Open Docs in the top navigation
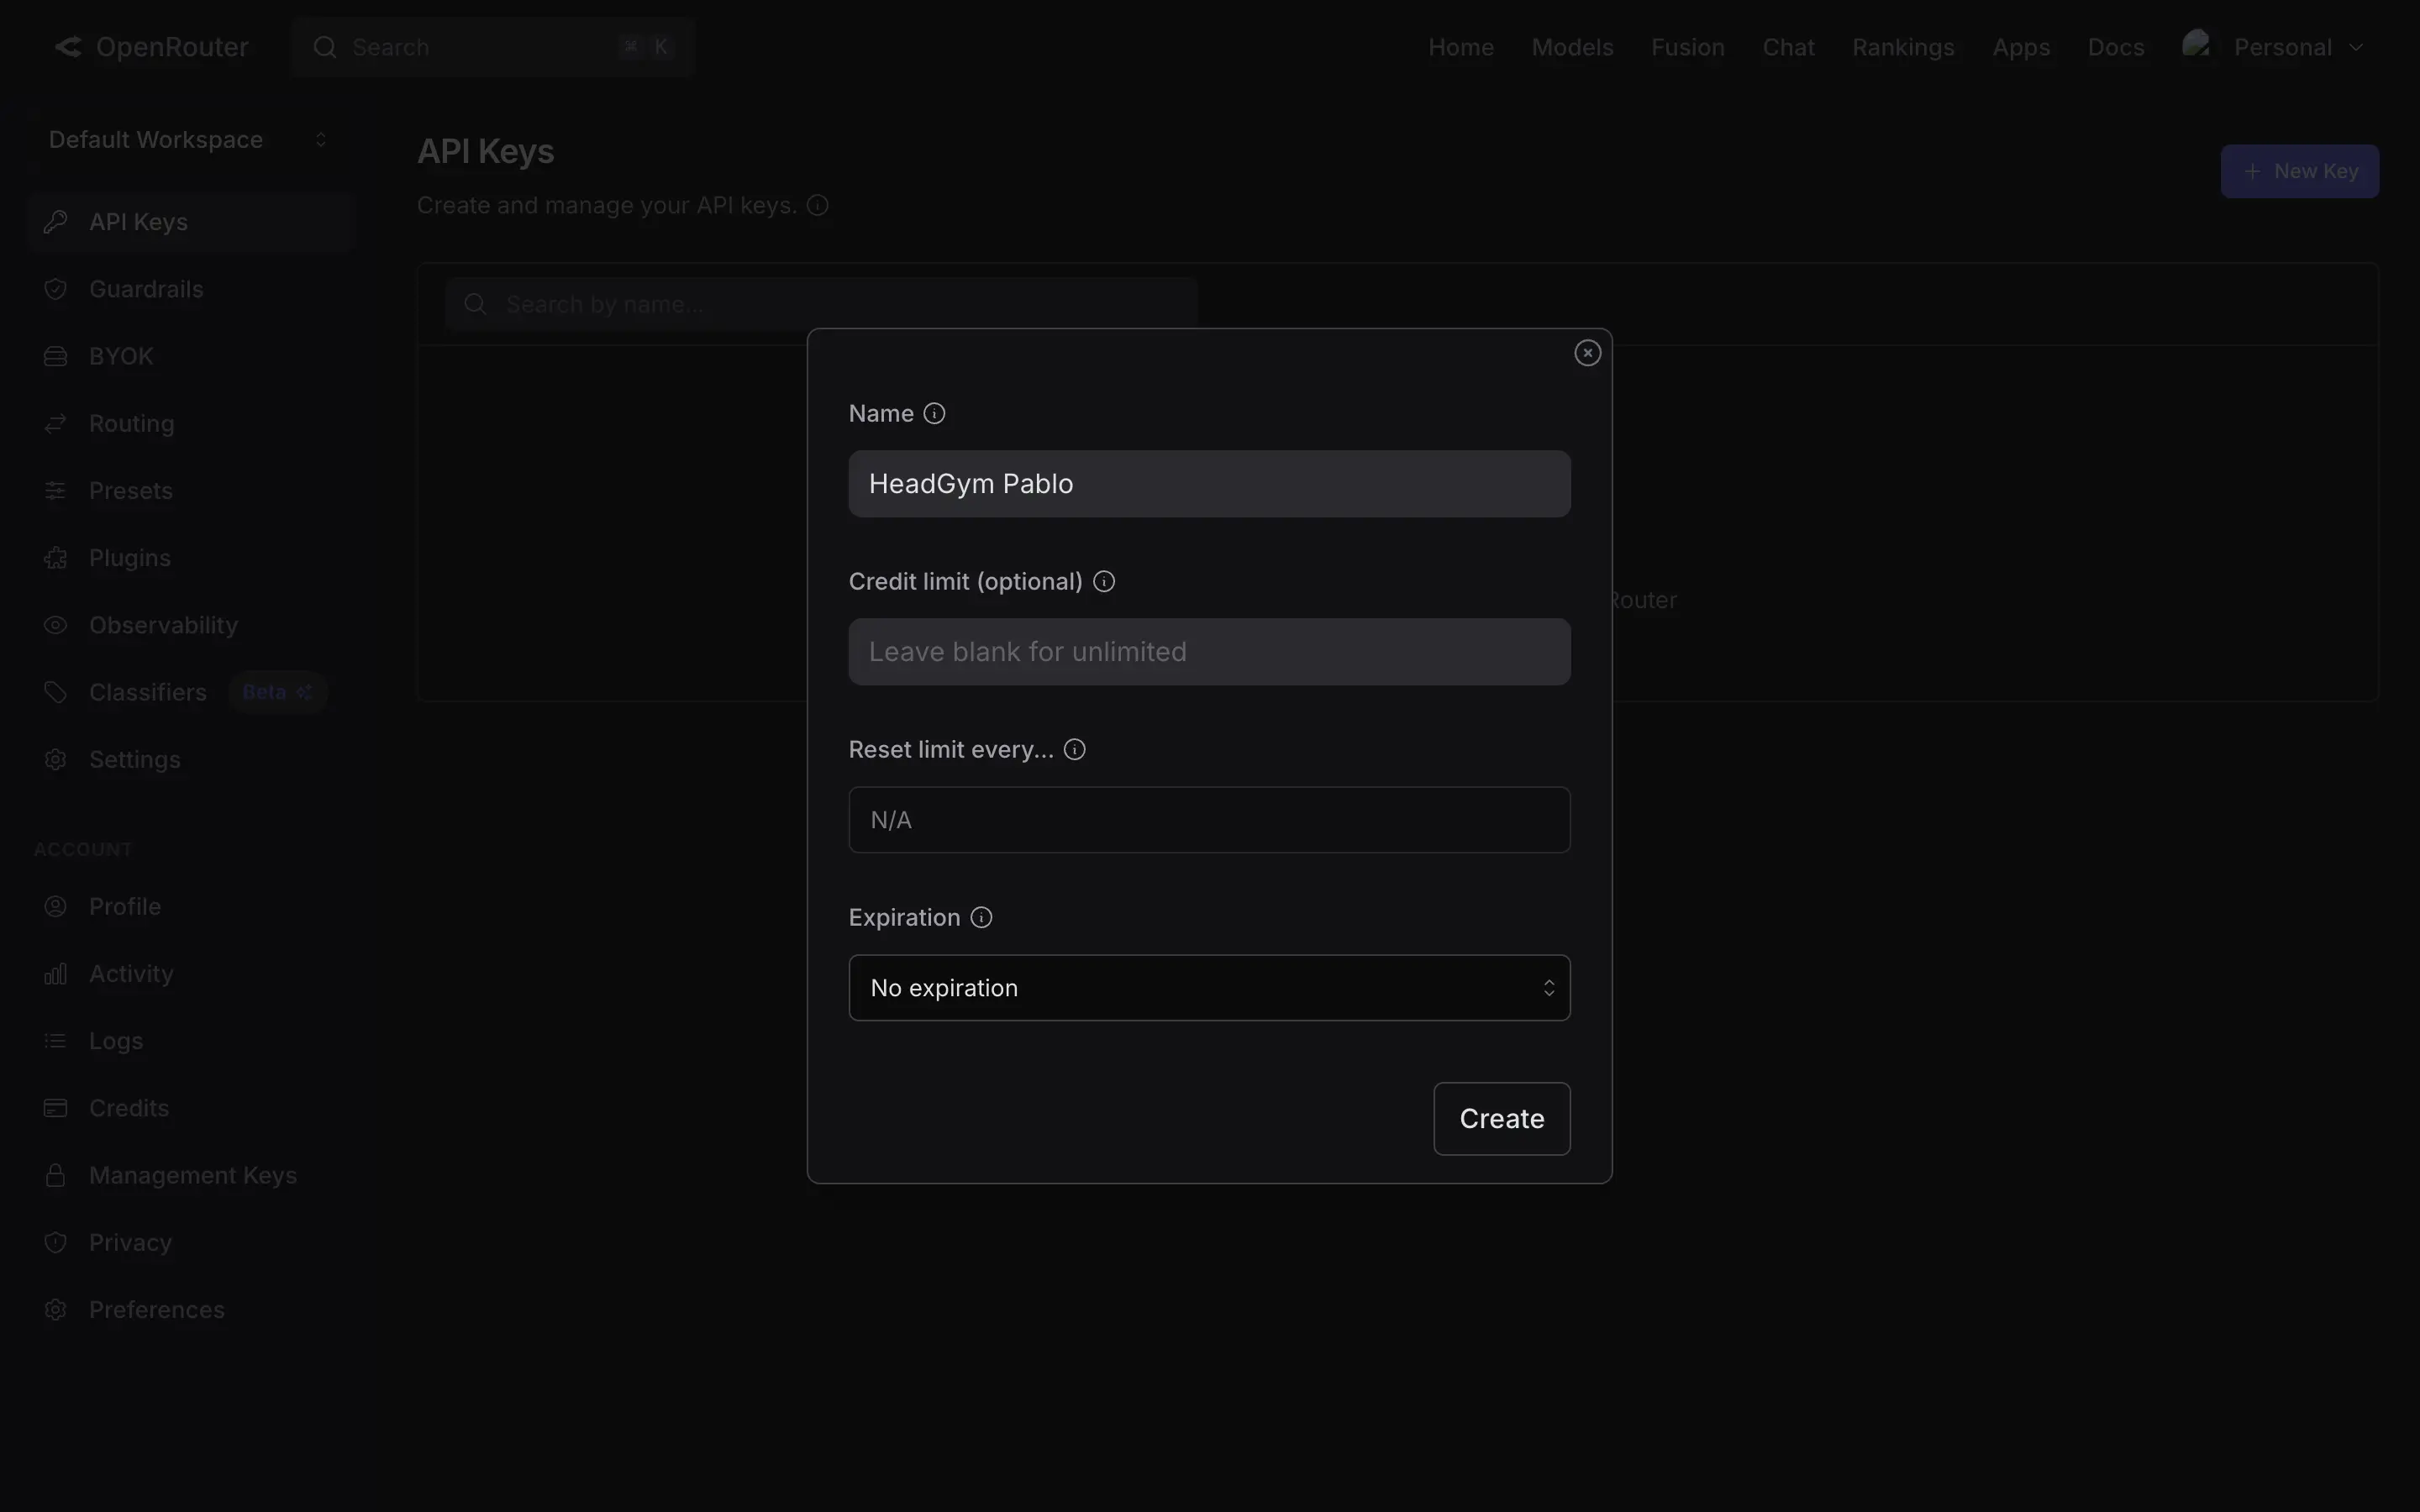 2116,47
